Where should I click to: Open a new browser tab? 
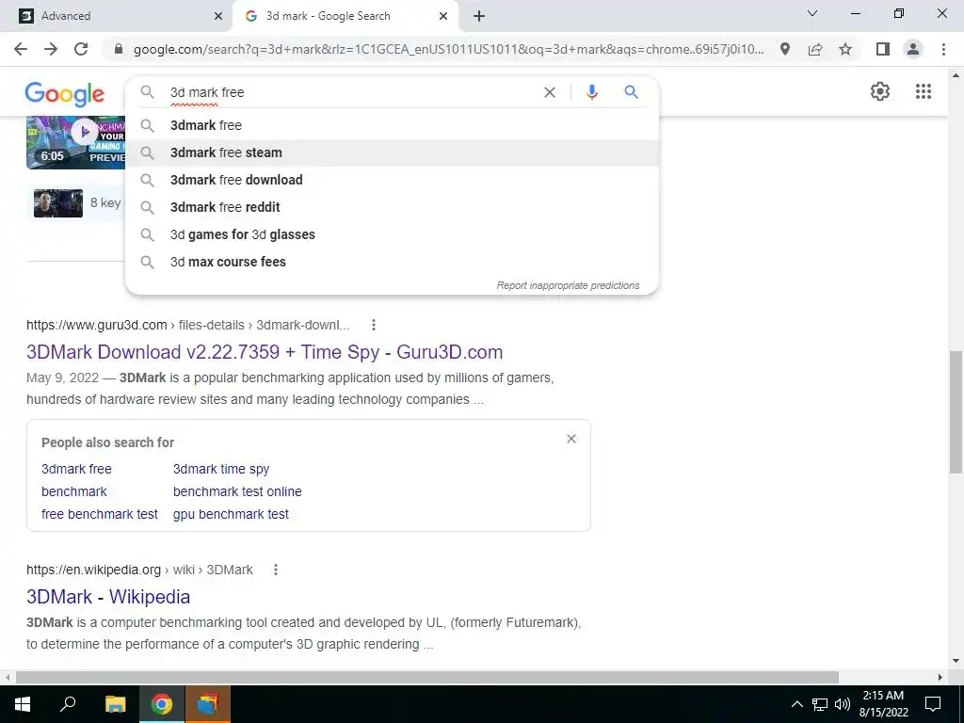pyautogui.click(x=479, y=16)
